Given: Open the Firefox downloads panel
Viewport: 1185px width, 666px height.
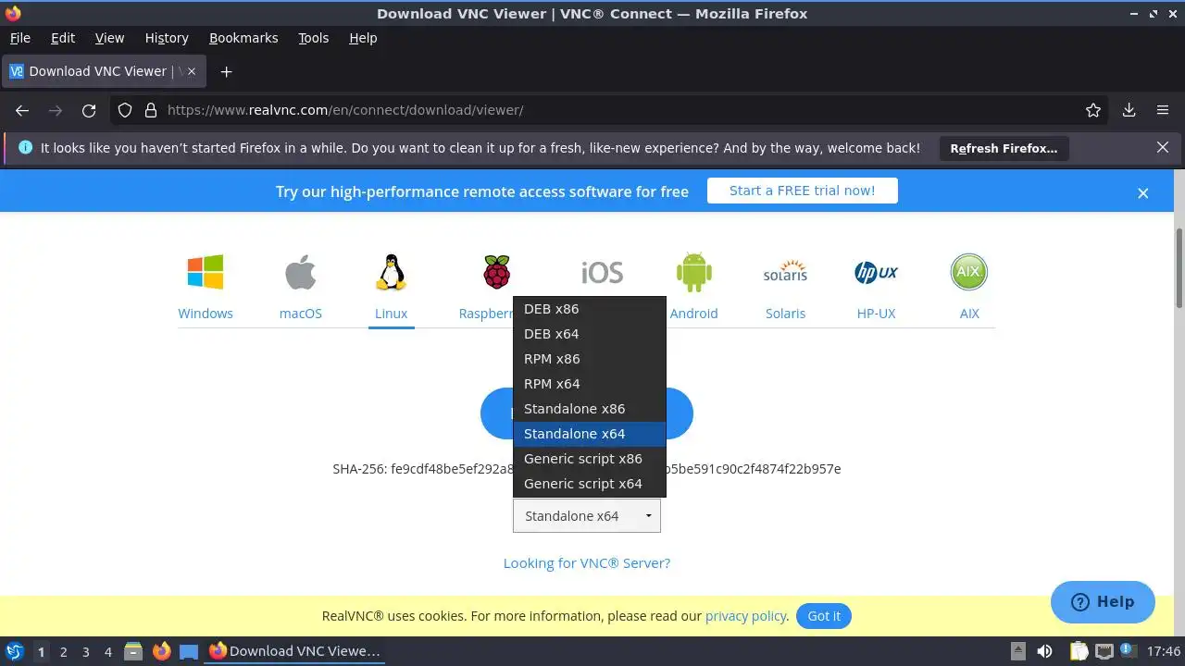Looking at the screenshot, I should 1129,110.
